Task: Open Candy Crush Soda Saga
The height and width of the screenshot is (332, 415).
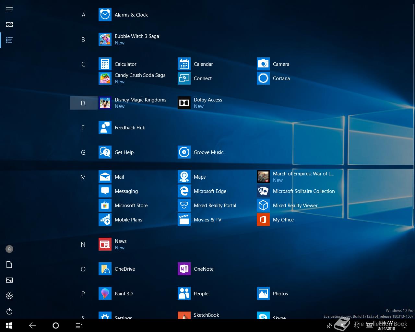Action: tap(137, 78)
